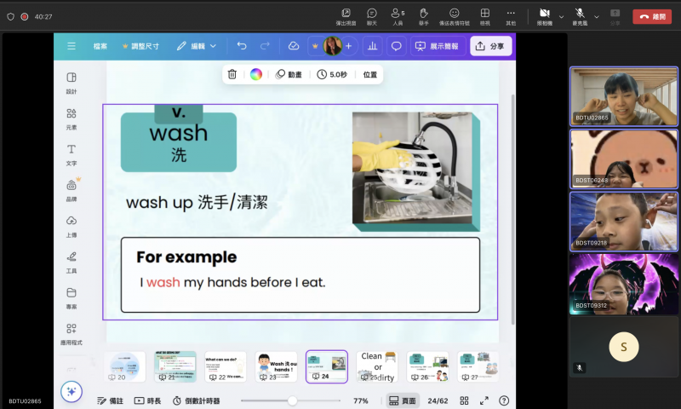Open the background color picker swatch

pos(256,74)
